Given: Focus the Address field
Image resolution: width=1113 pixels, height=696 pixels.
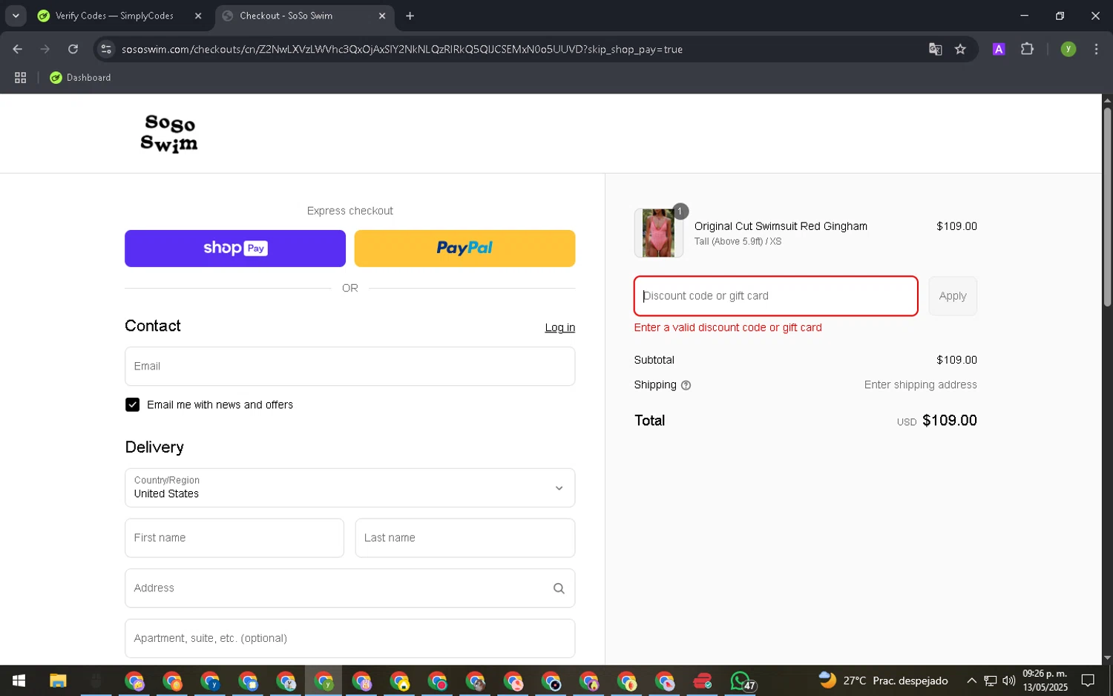Looking at the screenshot, I should [349, 588].
